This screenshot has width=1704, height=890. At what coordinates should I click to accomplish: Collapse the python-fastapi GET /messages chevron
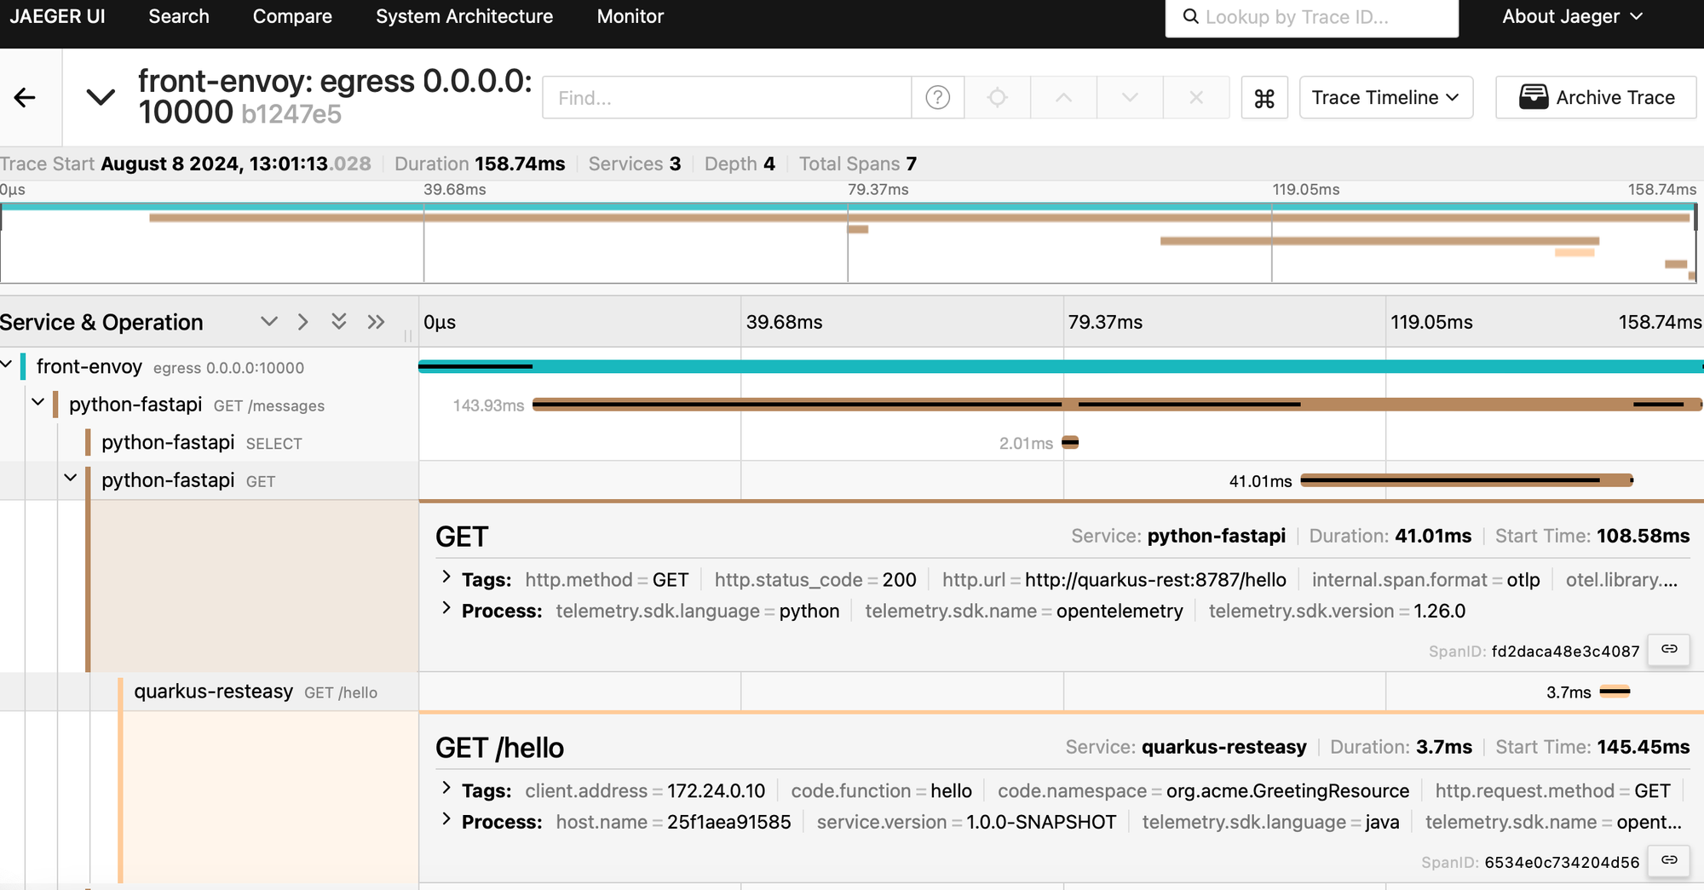(x=38, y=402)
